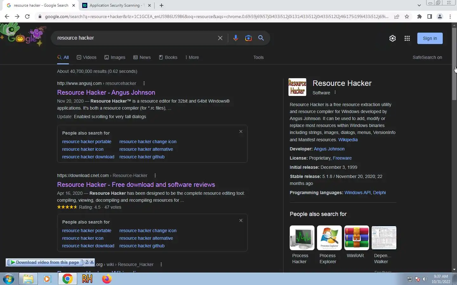Image resolution: width=457 pixels, height=285 pixels.
Task: Search resource hacker github in second box
Action: click(142, 246)
